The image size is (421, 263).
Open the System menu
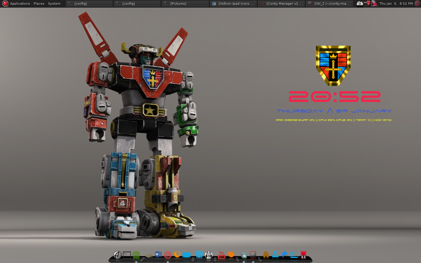(54, 4)
